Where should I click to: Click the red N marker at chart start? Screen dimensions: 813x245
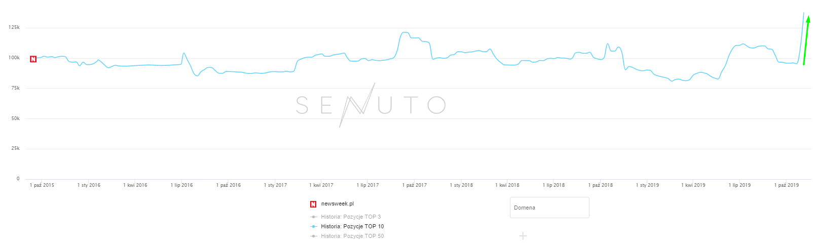pos(33,59)
